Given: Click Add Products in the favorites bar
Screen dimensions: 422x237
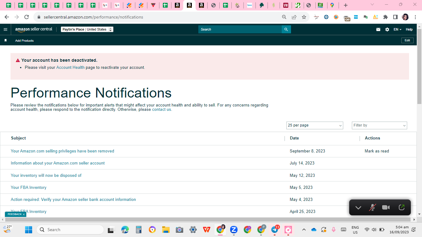Looking at the screenshot, I should (24, 40).
